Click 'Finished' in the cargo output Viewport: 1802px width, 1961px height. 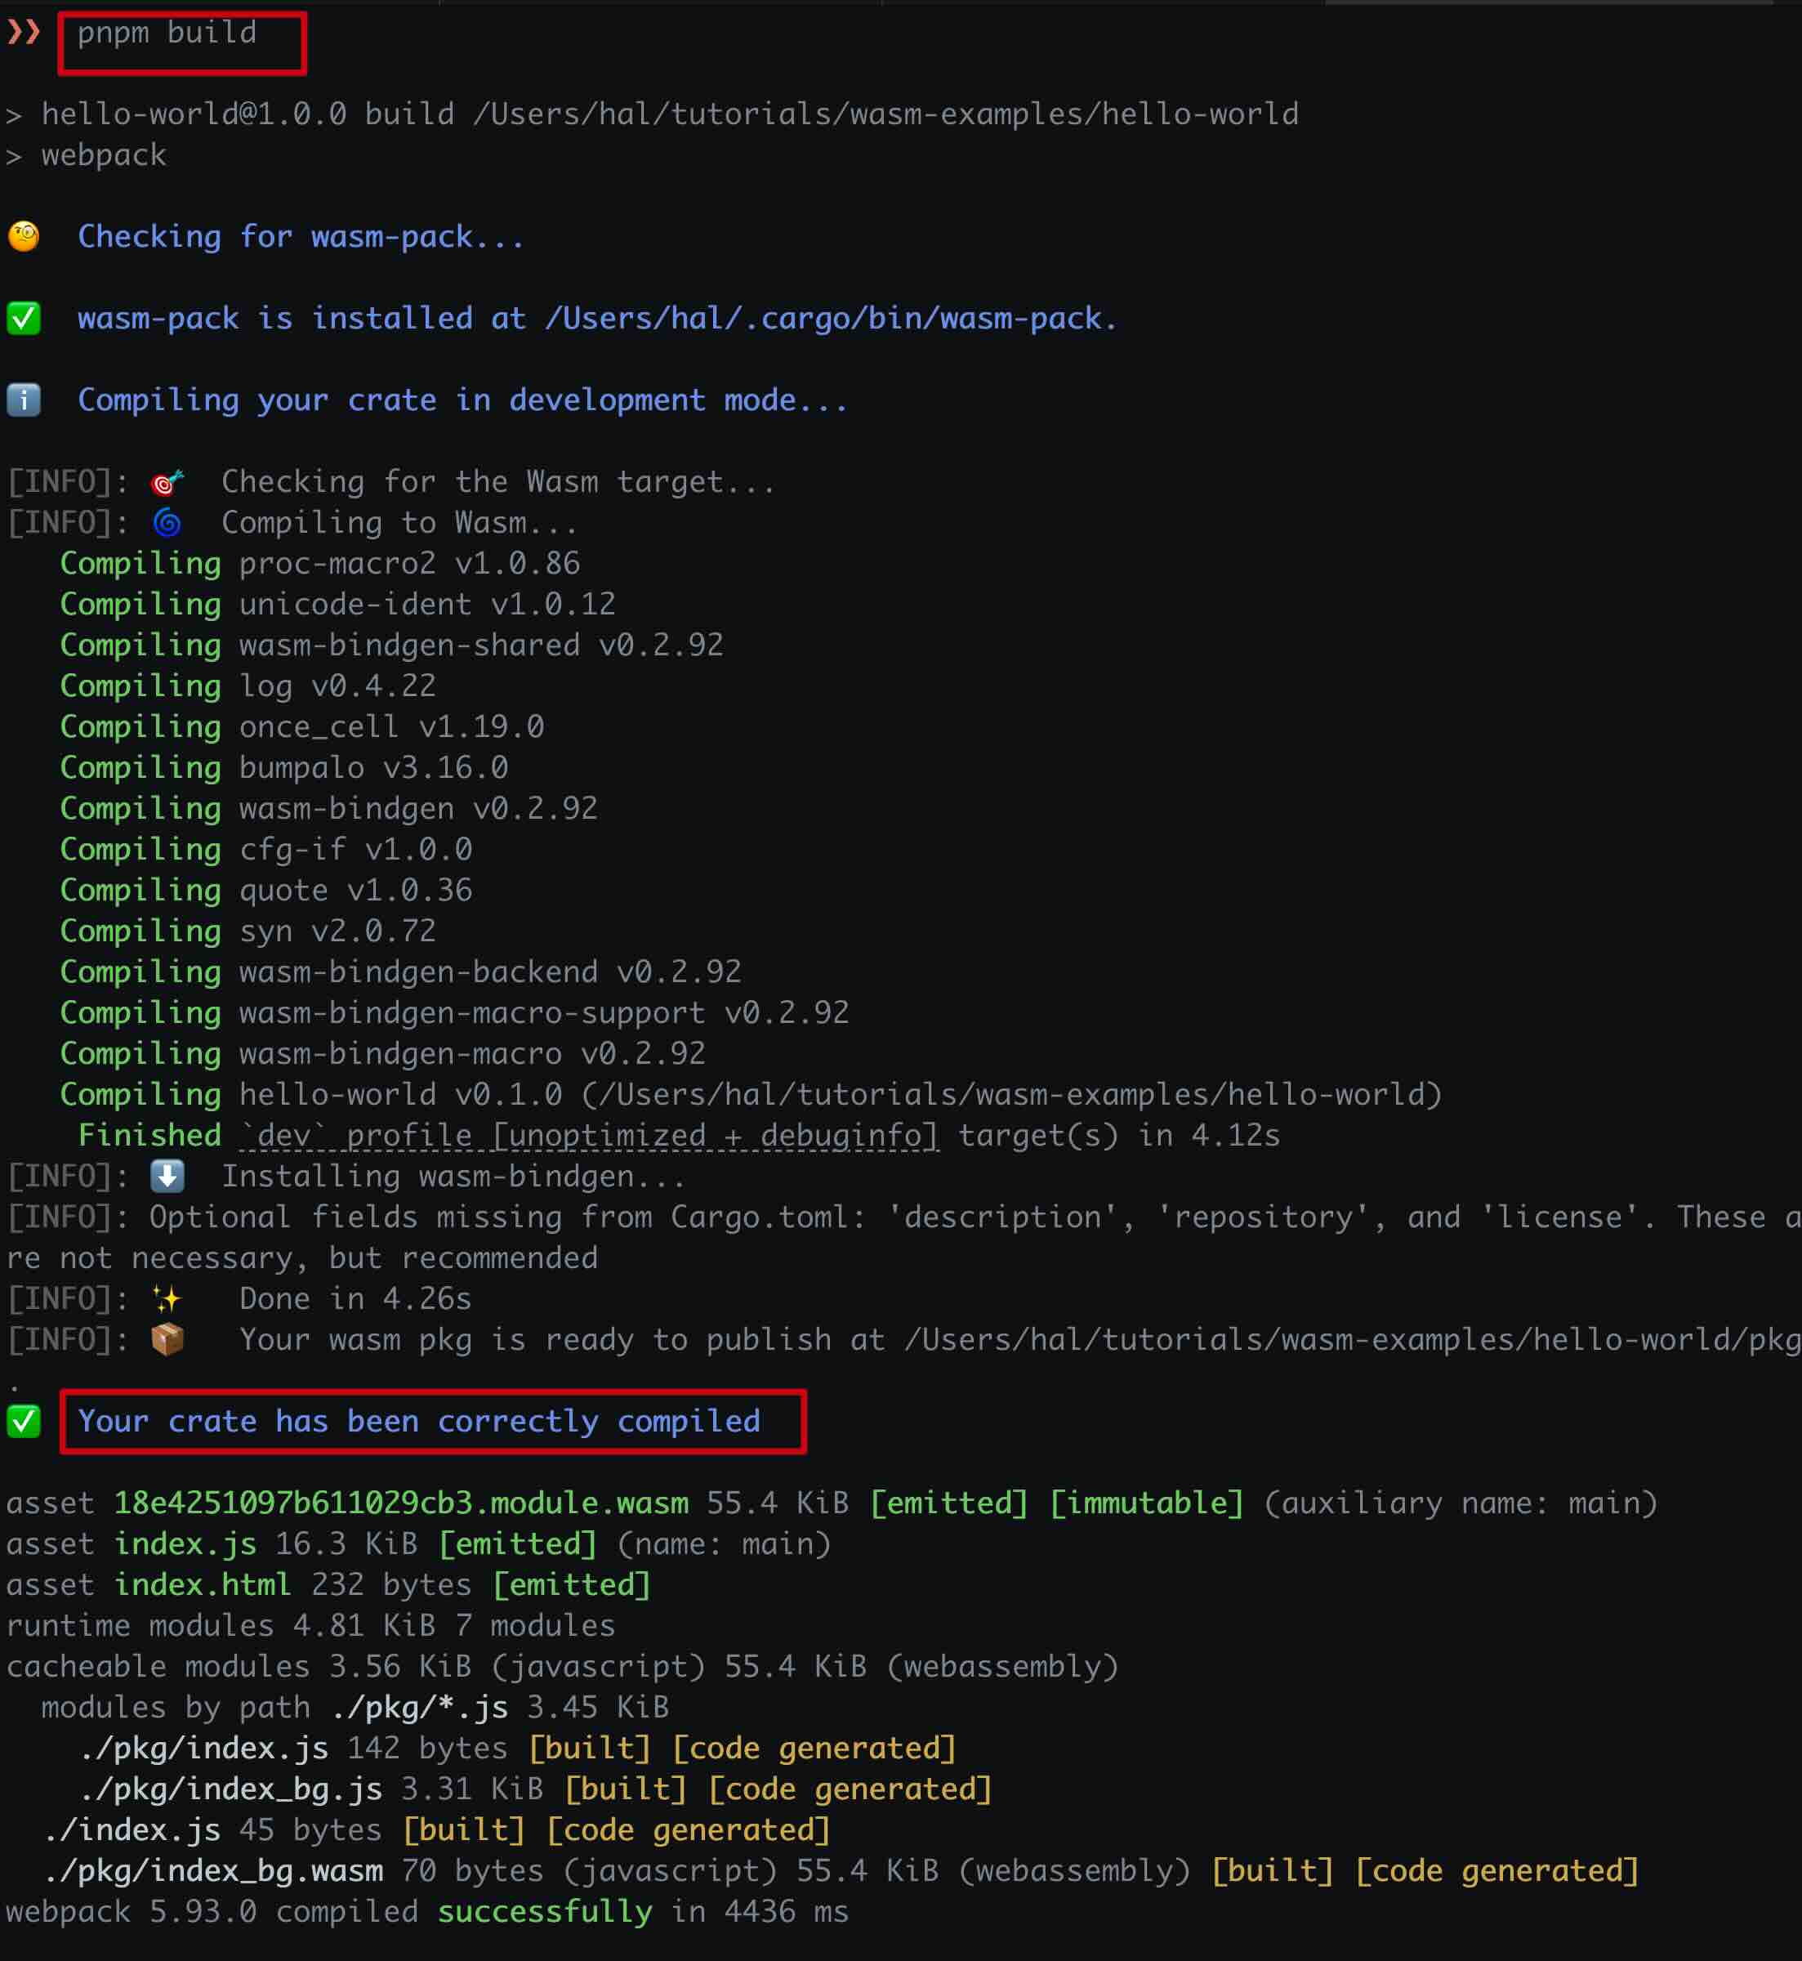(149, 1136)
